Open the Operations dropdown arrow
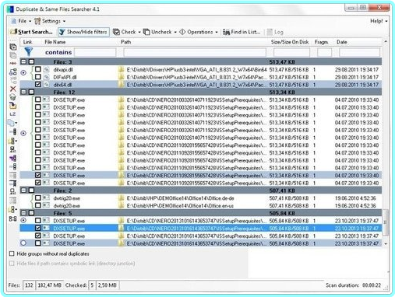 217,32
